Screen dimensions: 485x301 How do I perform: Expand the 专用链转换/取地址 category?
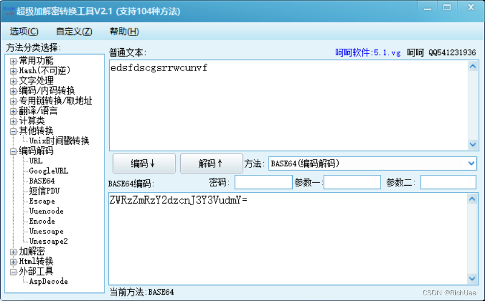coord(13,101)
